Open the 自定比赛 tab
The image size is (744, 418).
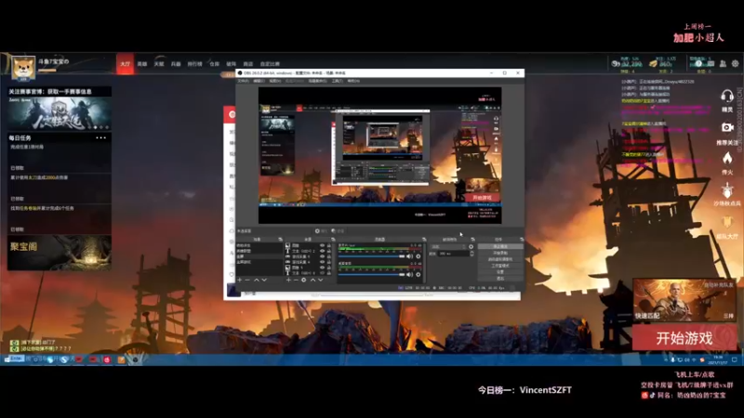[x=270, y=64]
